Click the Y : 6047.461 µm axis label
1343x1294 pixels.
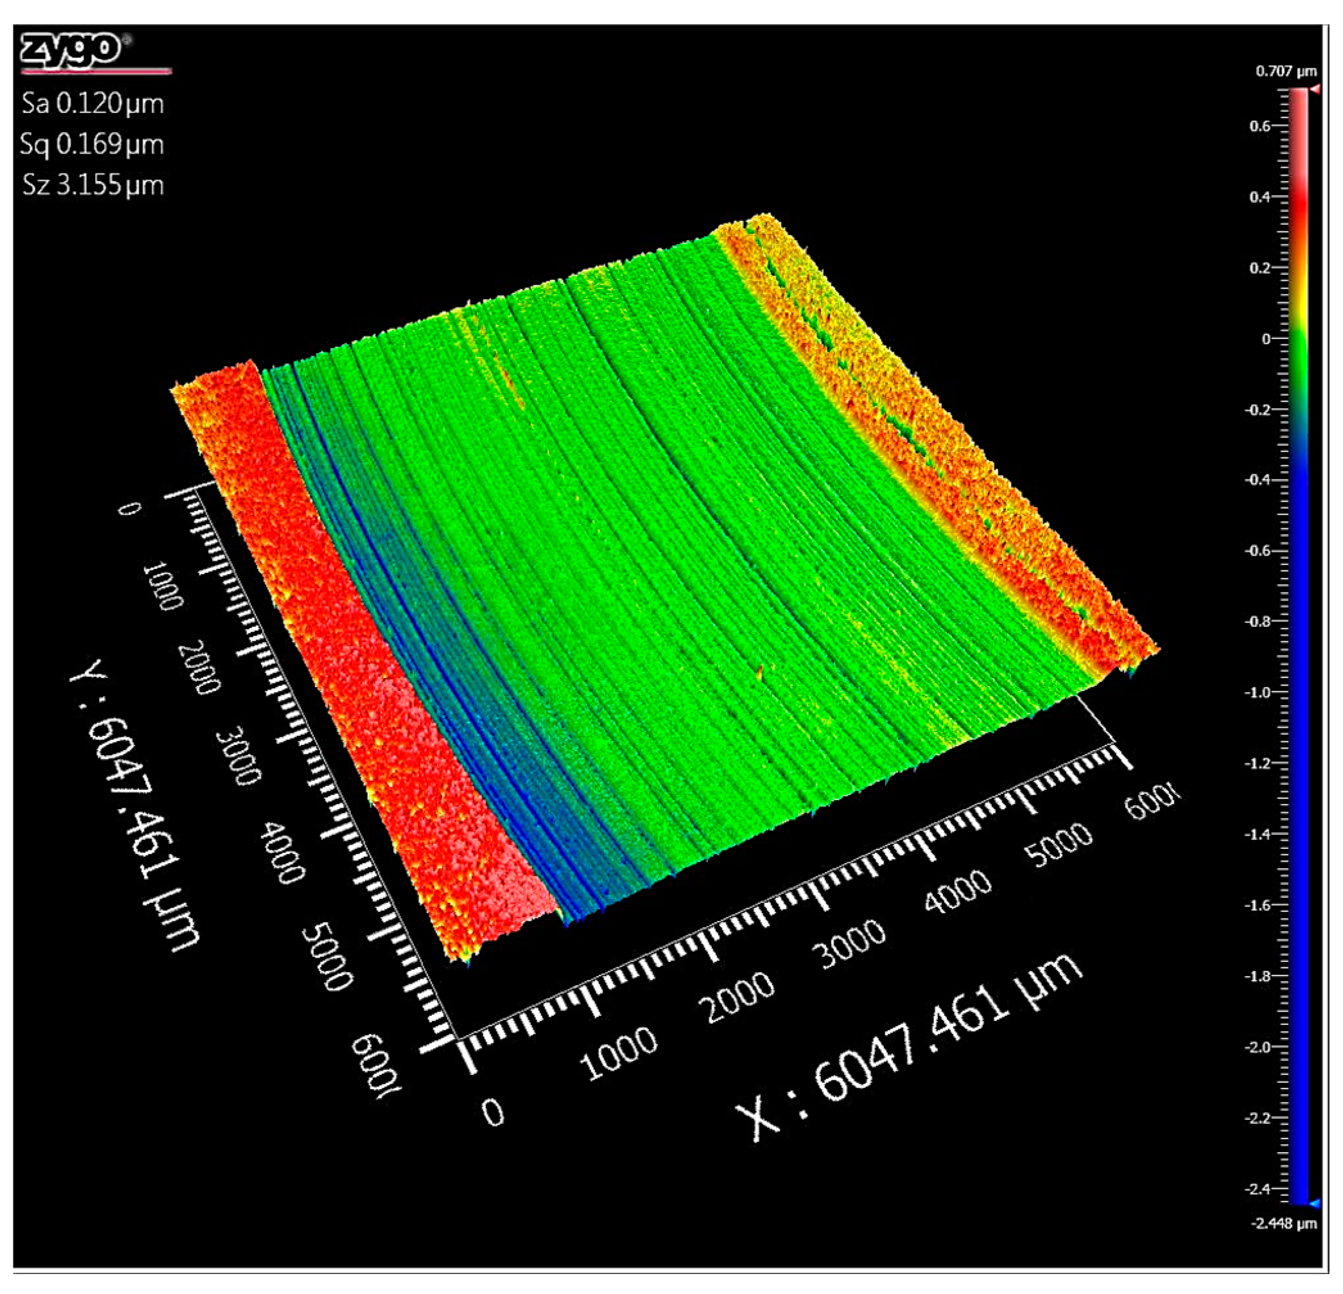pos(134,802)
